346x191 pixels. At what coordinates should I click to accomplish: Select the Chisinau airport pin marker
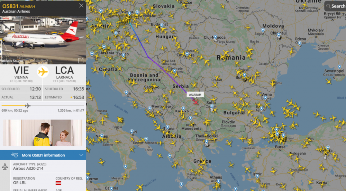pyautogui.click(x=279, y=35)
